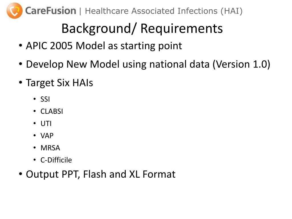
Task: Select the Healthcare Associated Infections (HAI) header
Action: (x=164, y=11)
